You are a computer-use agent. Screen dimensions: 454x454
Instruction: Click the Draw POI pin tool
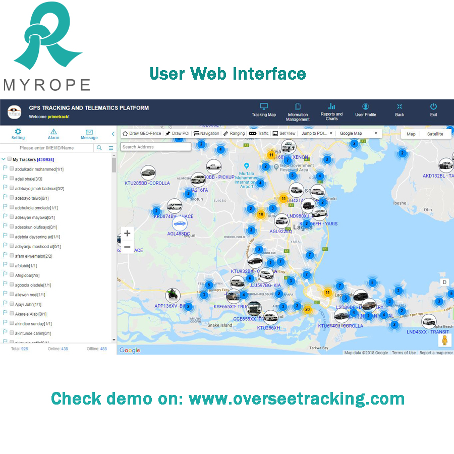tap(177, 134)
